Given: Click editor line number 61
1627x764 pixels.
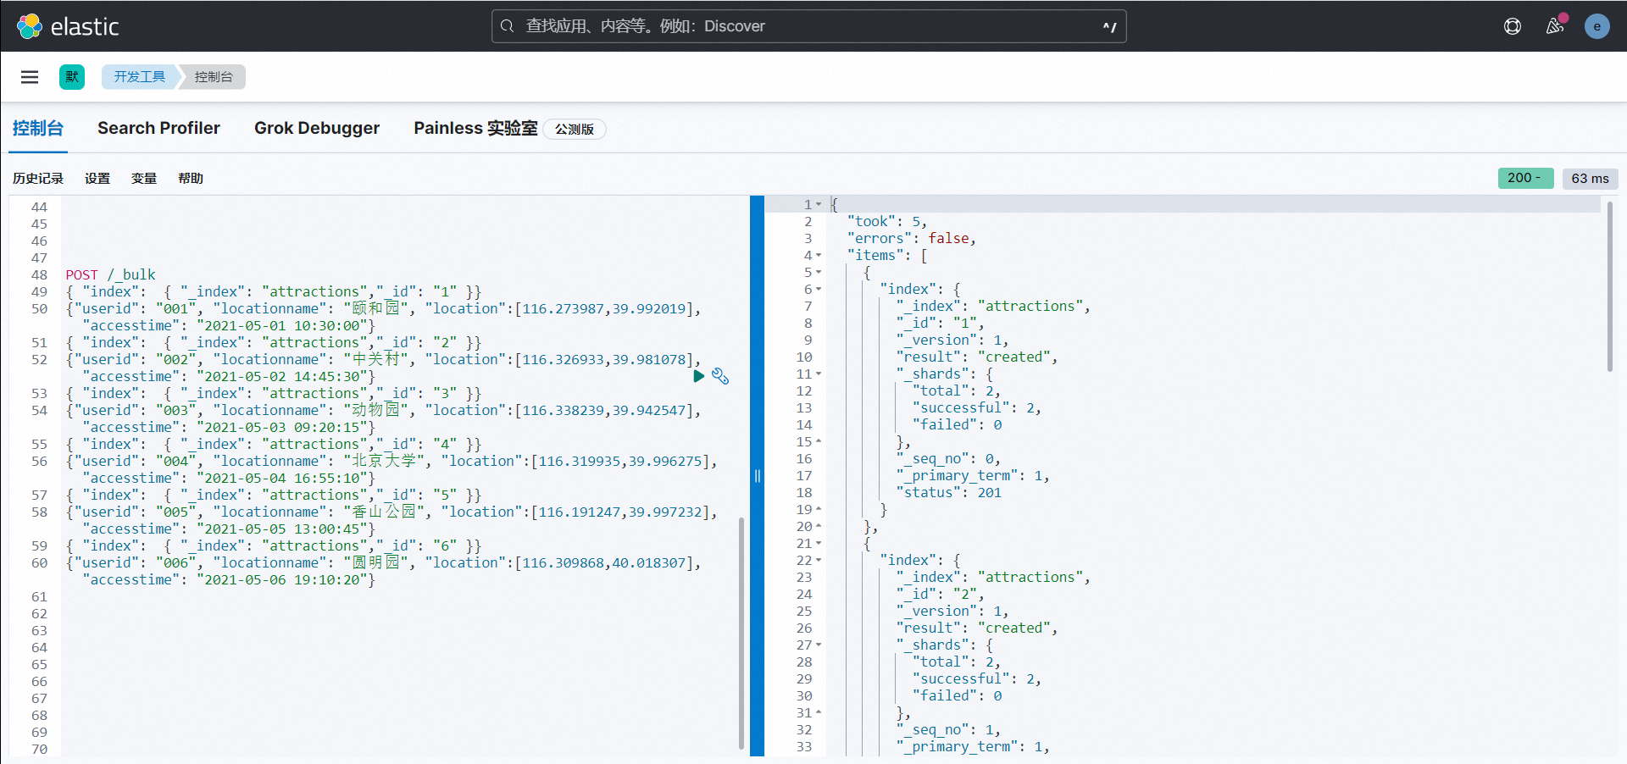Looking at the screenshot, I should point(39,596).
